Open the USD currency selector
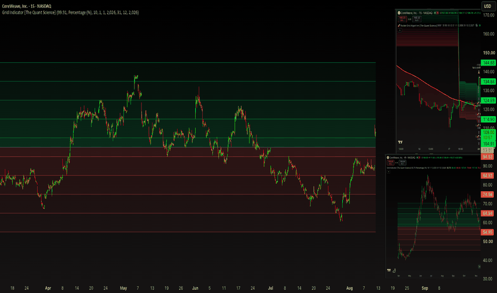The image size is (497, 293). point(487,6)
